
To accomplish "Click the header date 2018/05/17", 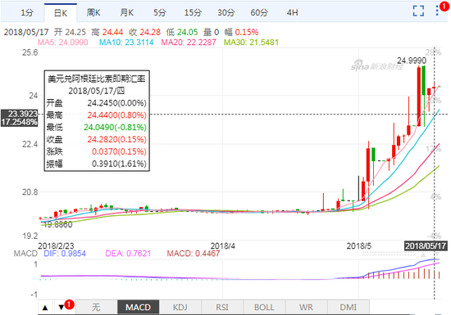I will 26,32.
